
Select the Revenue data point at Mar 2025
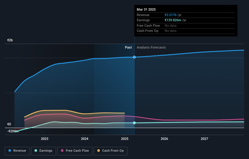tap(134, 57)
